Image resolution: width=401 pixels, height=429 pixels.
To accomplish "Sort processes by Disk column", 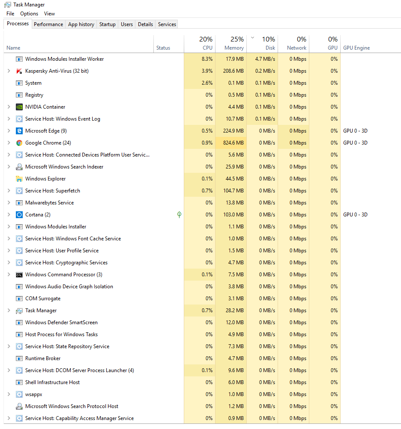I will 262,44.
